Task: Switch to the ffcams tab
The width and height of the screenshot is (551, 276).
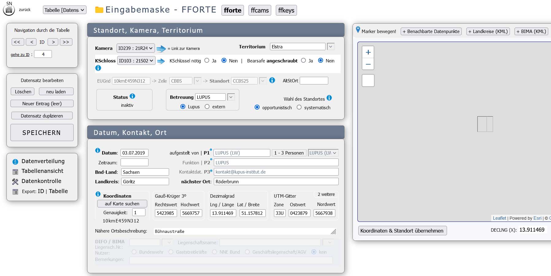Action: tap(260, 10)
